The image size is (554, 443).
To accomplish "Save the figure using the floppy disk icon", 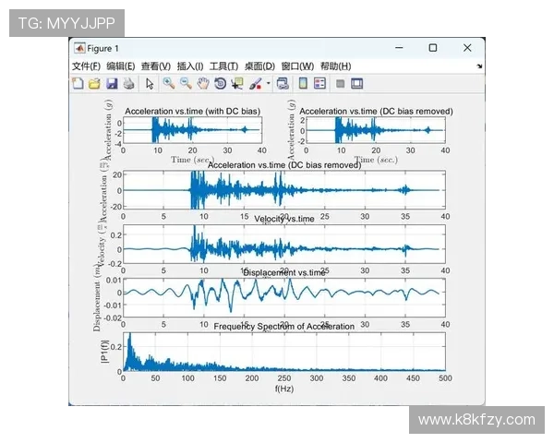I will point(112,83).
